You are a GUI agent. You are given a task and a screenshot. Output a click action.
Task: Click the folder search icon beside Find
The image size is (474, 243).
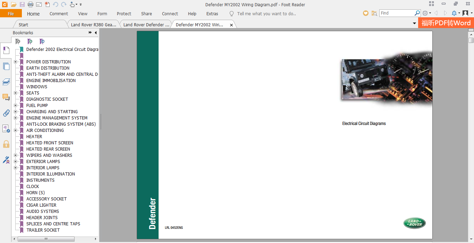[x=374, y=13]
